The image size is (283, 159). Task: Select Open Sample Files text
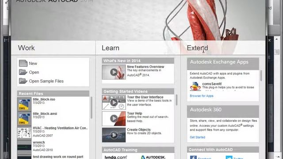click(46, 81)
